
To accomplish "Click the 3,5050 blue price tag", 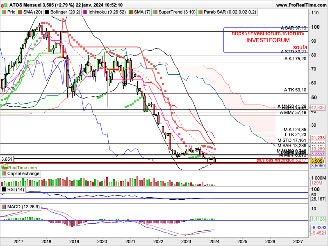I will pos(318,166).
